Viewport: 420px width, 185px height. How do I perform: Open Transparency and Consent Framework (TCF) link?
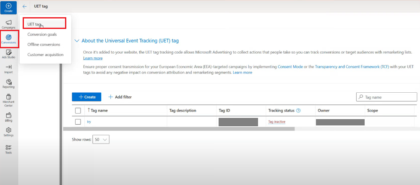point(352,67)
